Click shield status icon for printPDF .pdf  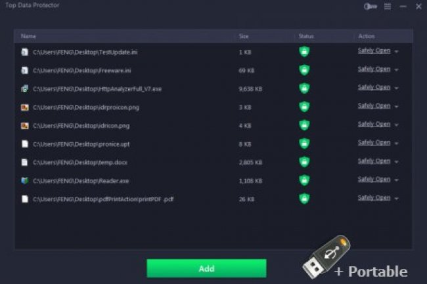(x=304, y=198)
